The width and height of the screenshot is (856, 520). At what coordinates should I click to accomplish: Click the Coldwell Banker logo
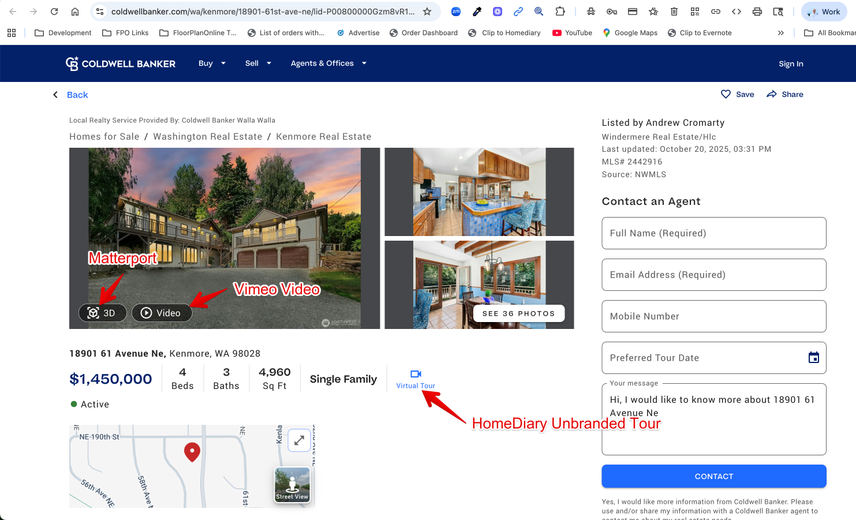pyautogui.click(x=121, y=63)
